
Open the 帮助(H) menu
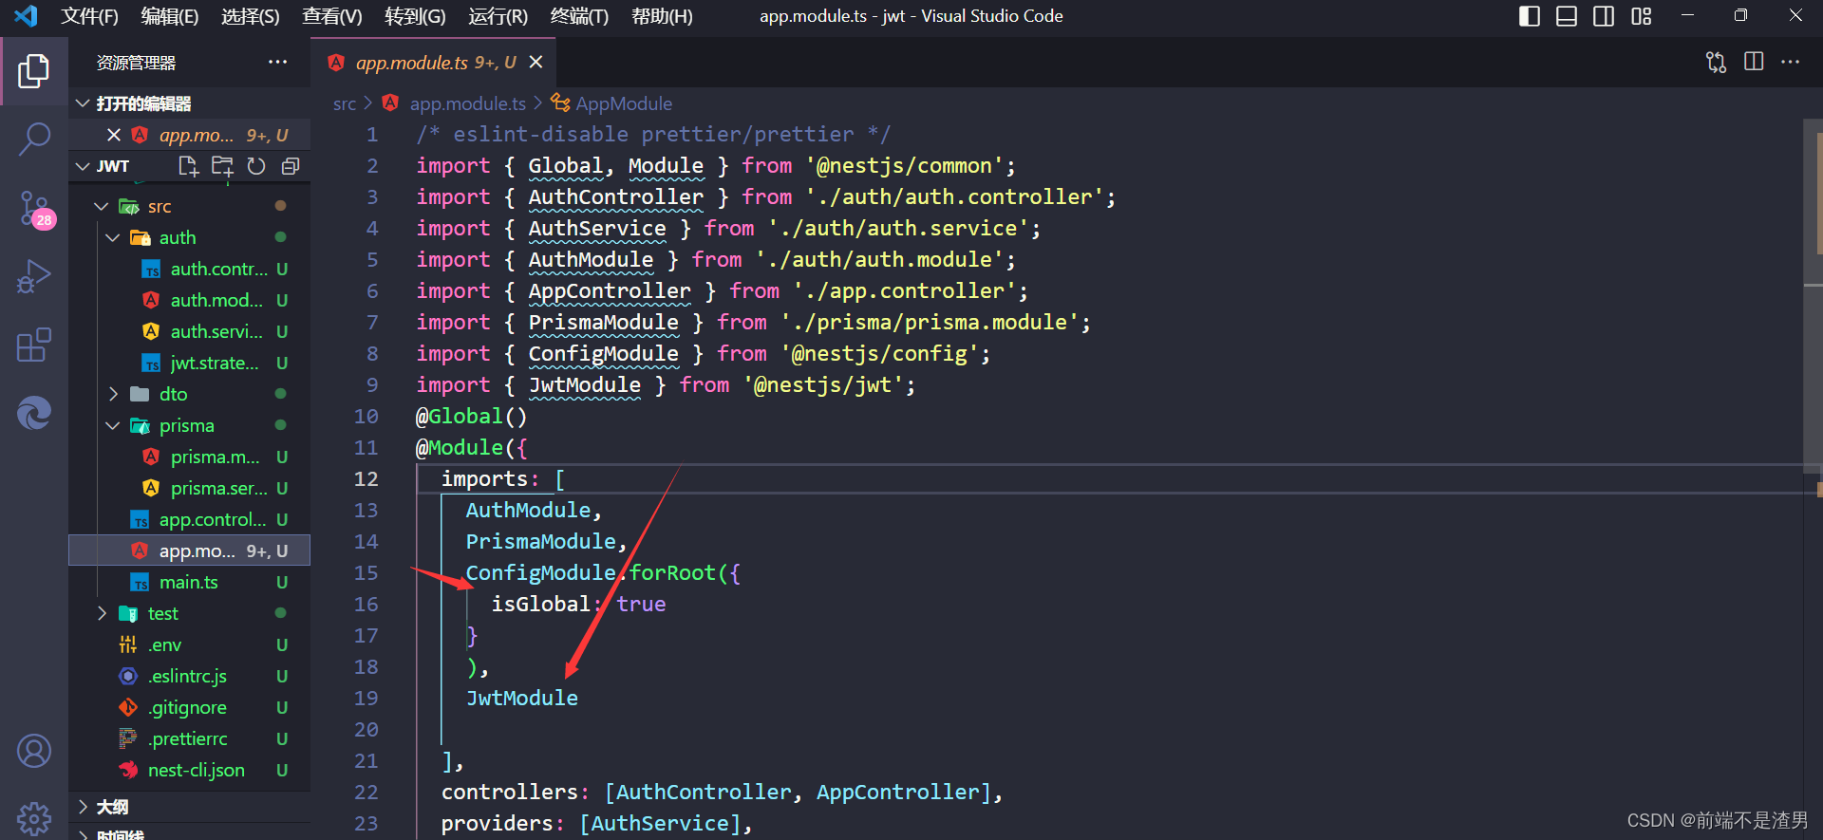click(x=662, y=16)
